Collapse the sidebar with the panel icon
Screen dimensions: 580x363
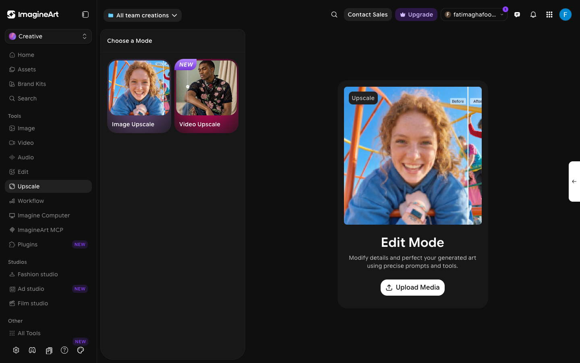pos(85,15)
